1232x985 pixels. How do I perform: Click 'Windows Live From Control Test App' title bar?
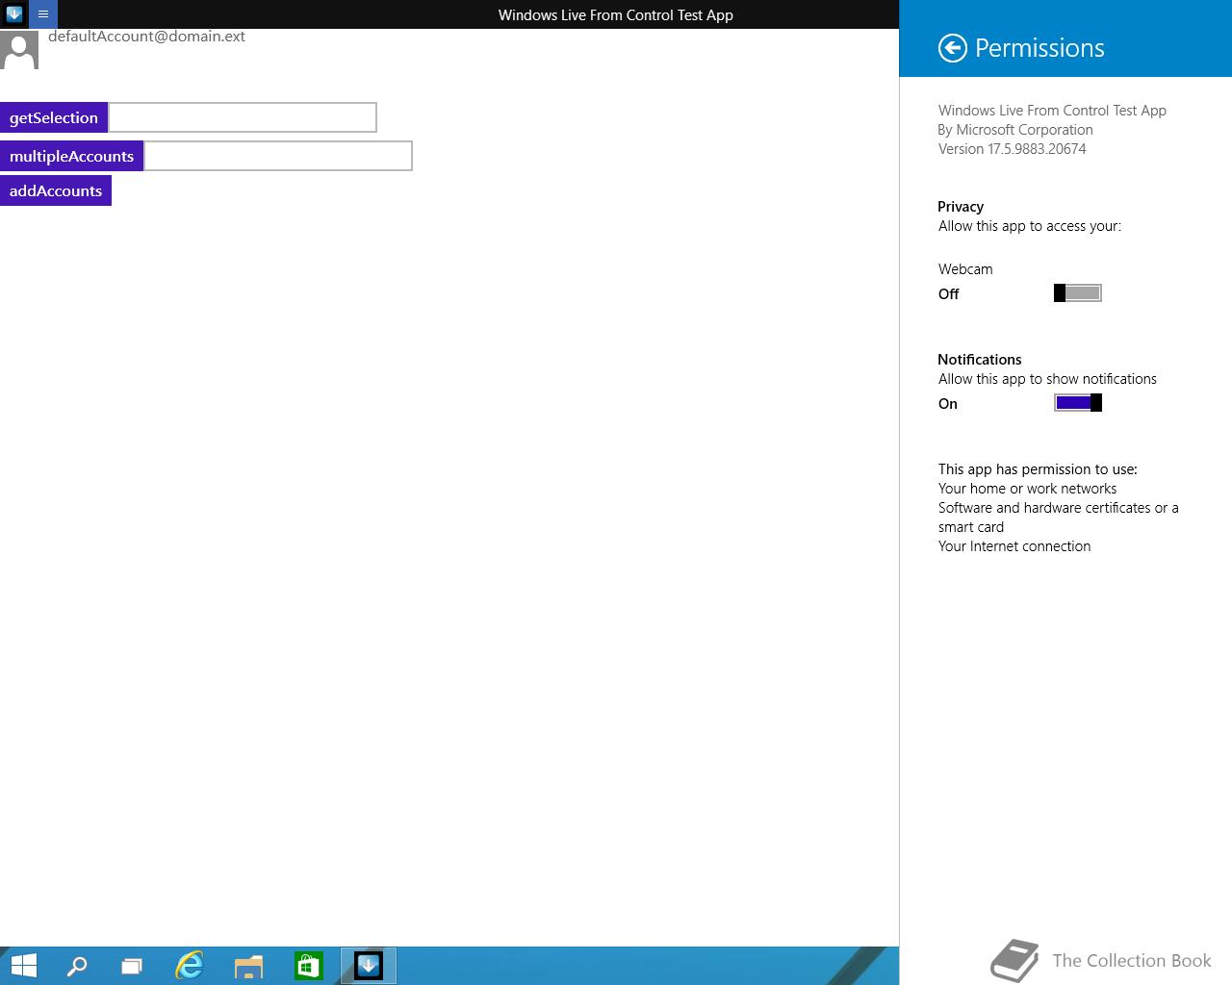[616, 14]
